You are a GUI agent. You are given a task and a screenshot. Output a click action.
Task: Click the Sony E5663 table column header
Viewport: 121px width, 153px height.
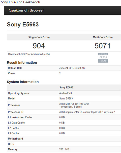[x=66, y=88]
